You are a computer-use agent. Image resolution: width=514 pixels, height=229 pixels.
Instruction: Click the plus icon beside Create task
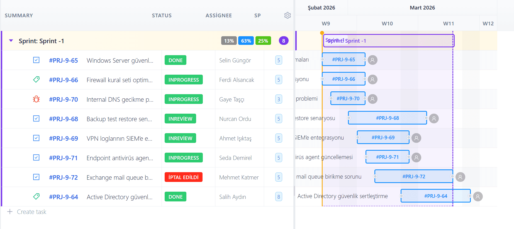pyautogui.click(x=10, y=212)
